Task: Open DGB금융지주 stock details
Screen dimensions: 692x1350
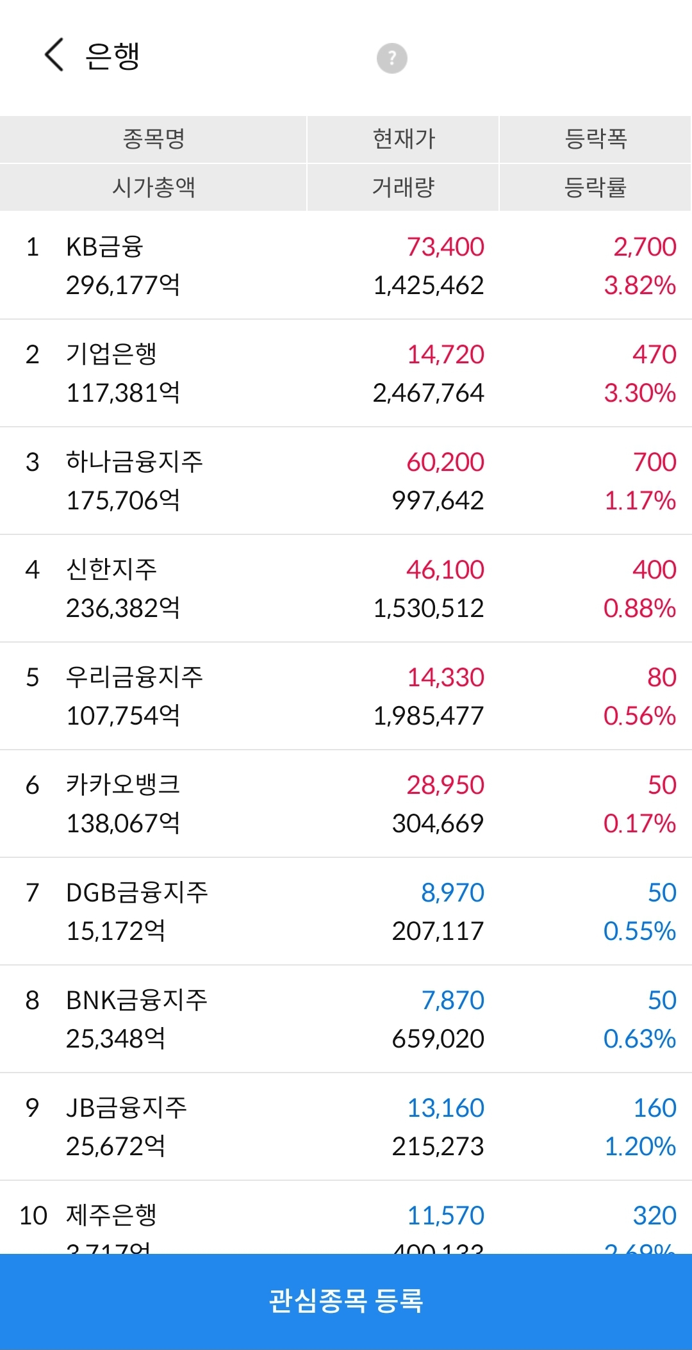Action: (346, 911)
